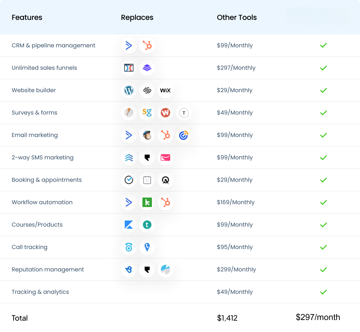Click the Wix logo icon

165,90
